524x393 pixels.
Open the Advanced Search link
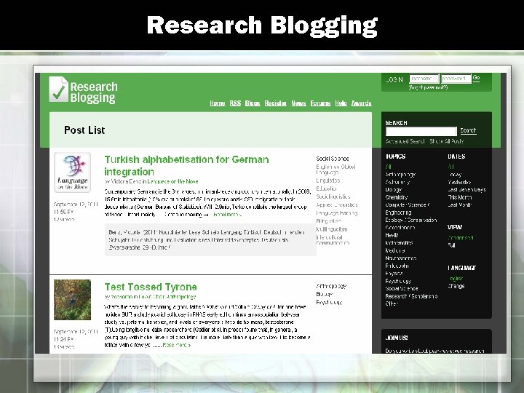[x=405, y=141]
